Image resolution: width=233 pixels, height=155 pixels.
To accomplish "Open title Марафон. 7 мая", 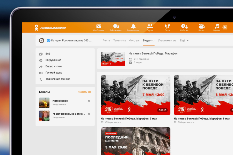I will point(129,119).
